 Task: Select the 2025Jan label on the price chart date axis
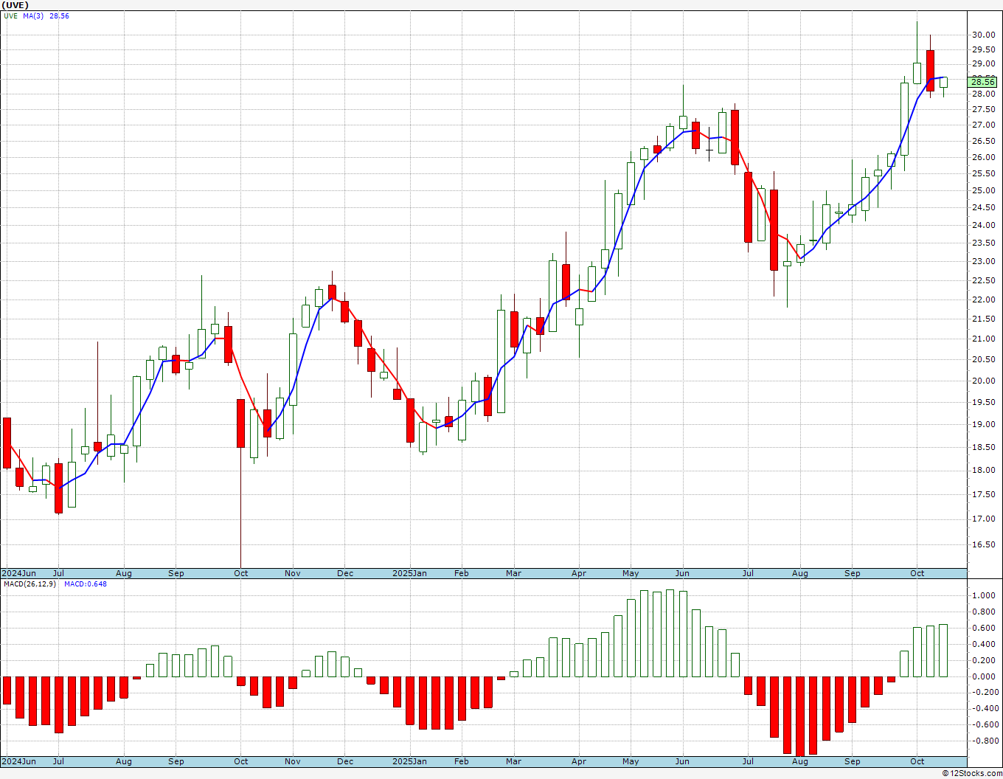409,573
